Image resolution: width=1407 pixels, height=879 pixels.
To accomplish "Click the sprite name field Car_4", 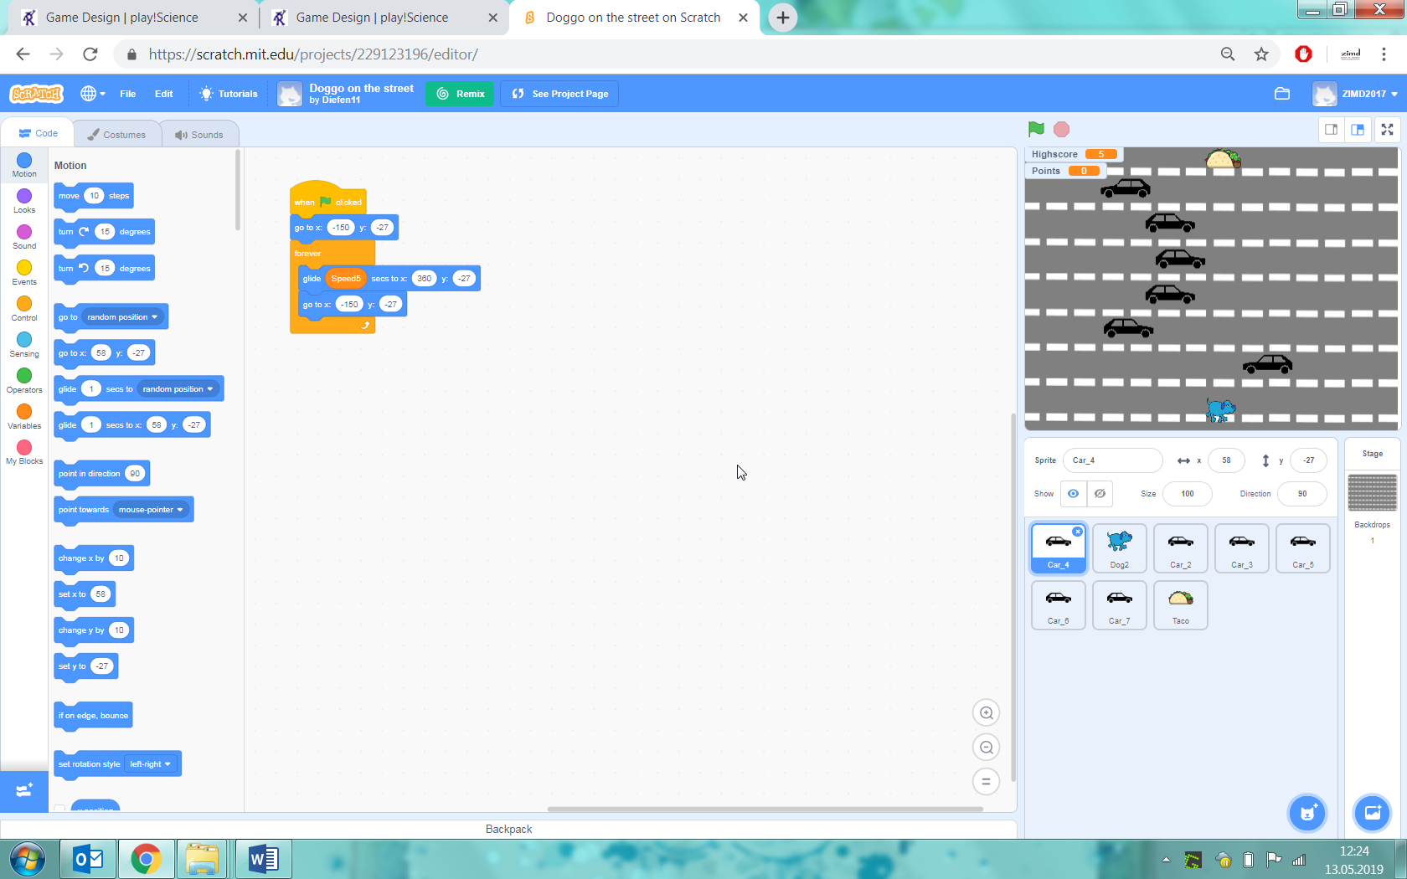I will [x=1112, y=460].
